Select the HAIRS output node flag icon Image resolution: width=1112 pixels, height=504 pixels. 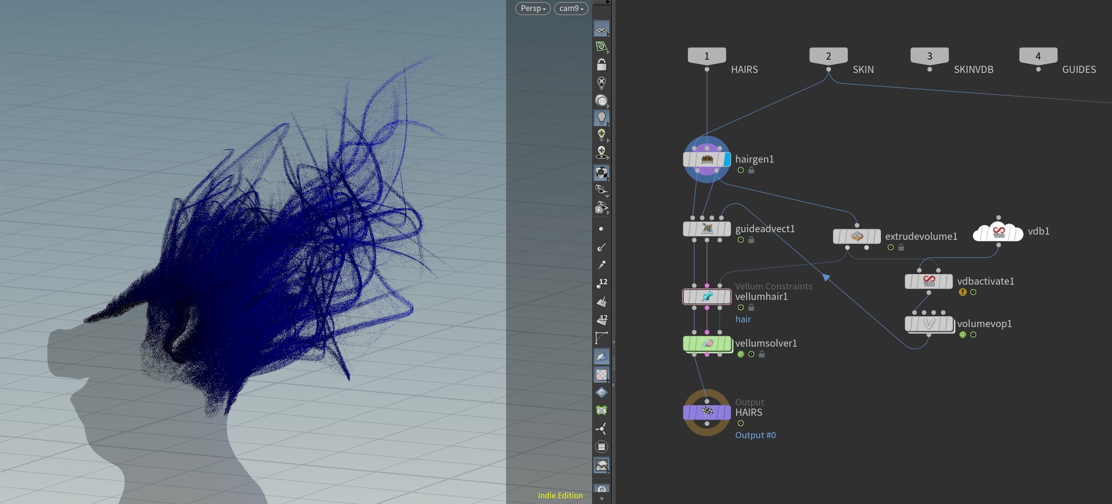707,412
